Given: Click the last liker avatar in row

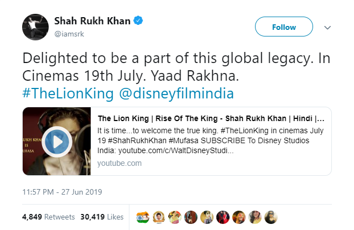Looking at the screenshot, I should pos(271,216).
